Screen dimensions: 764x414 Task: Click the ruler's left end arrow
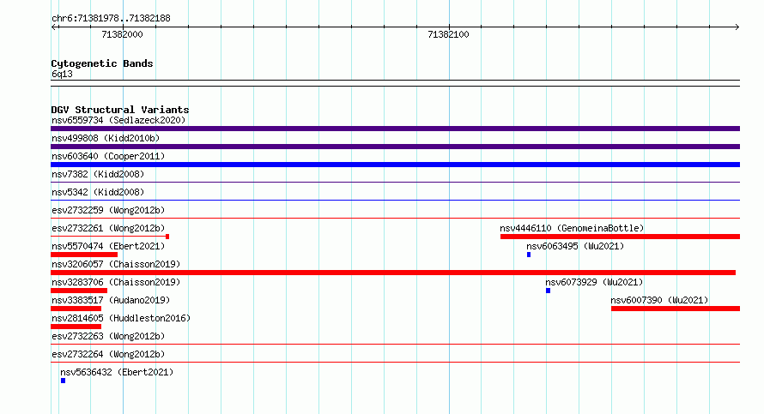tap(54, 27)
